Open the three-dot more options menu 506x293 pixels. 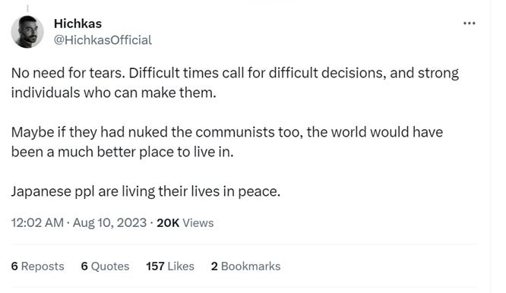pyautogui.click(x=469, y=24)
